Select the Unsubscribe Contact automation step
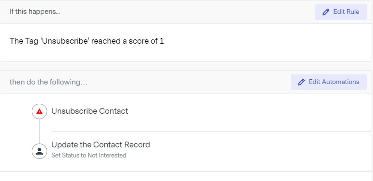Screen dimensions: 373x181 pyautogui.click(x=90, y=111)
